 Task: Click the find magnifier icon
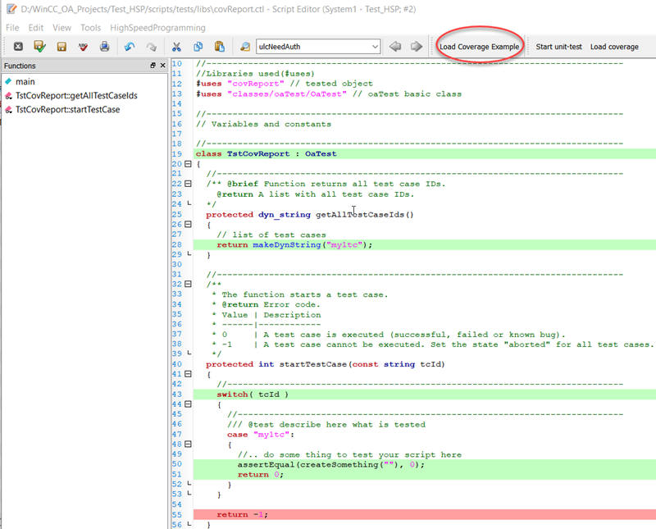pyautogui.click(x=244, y=47)
